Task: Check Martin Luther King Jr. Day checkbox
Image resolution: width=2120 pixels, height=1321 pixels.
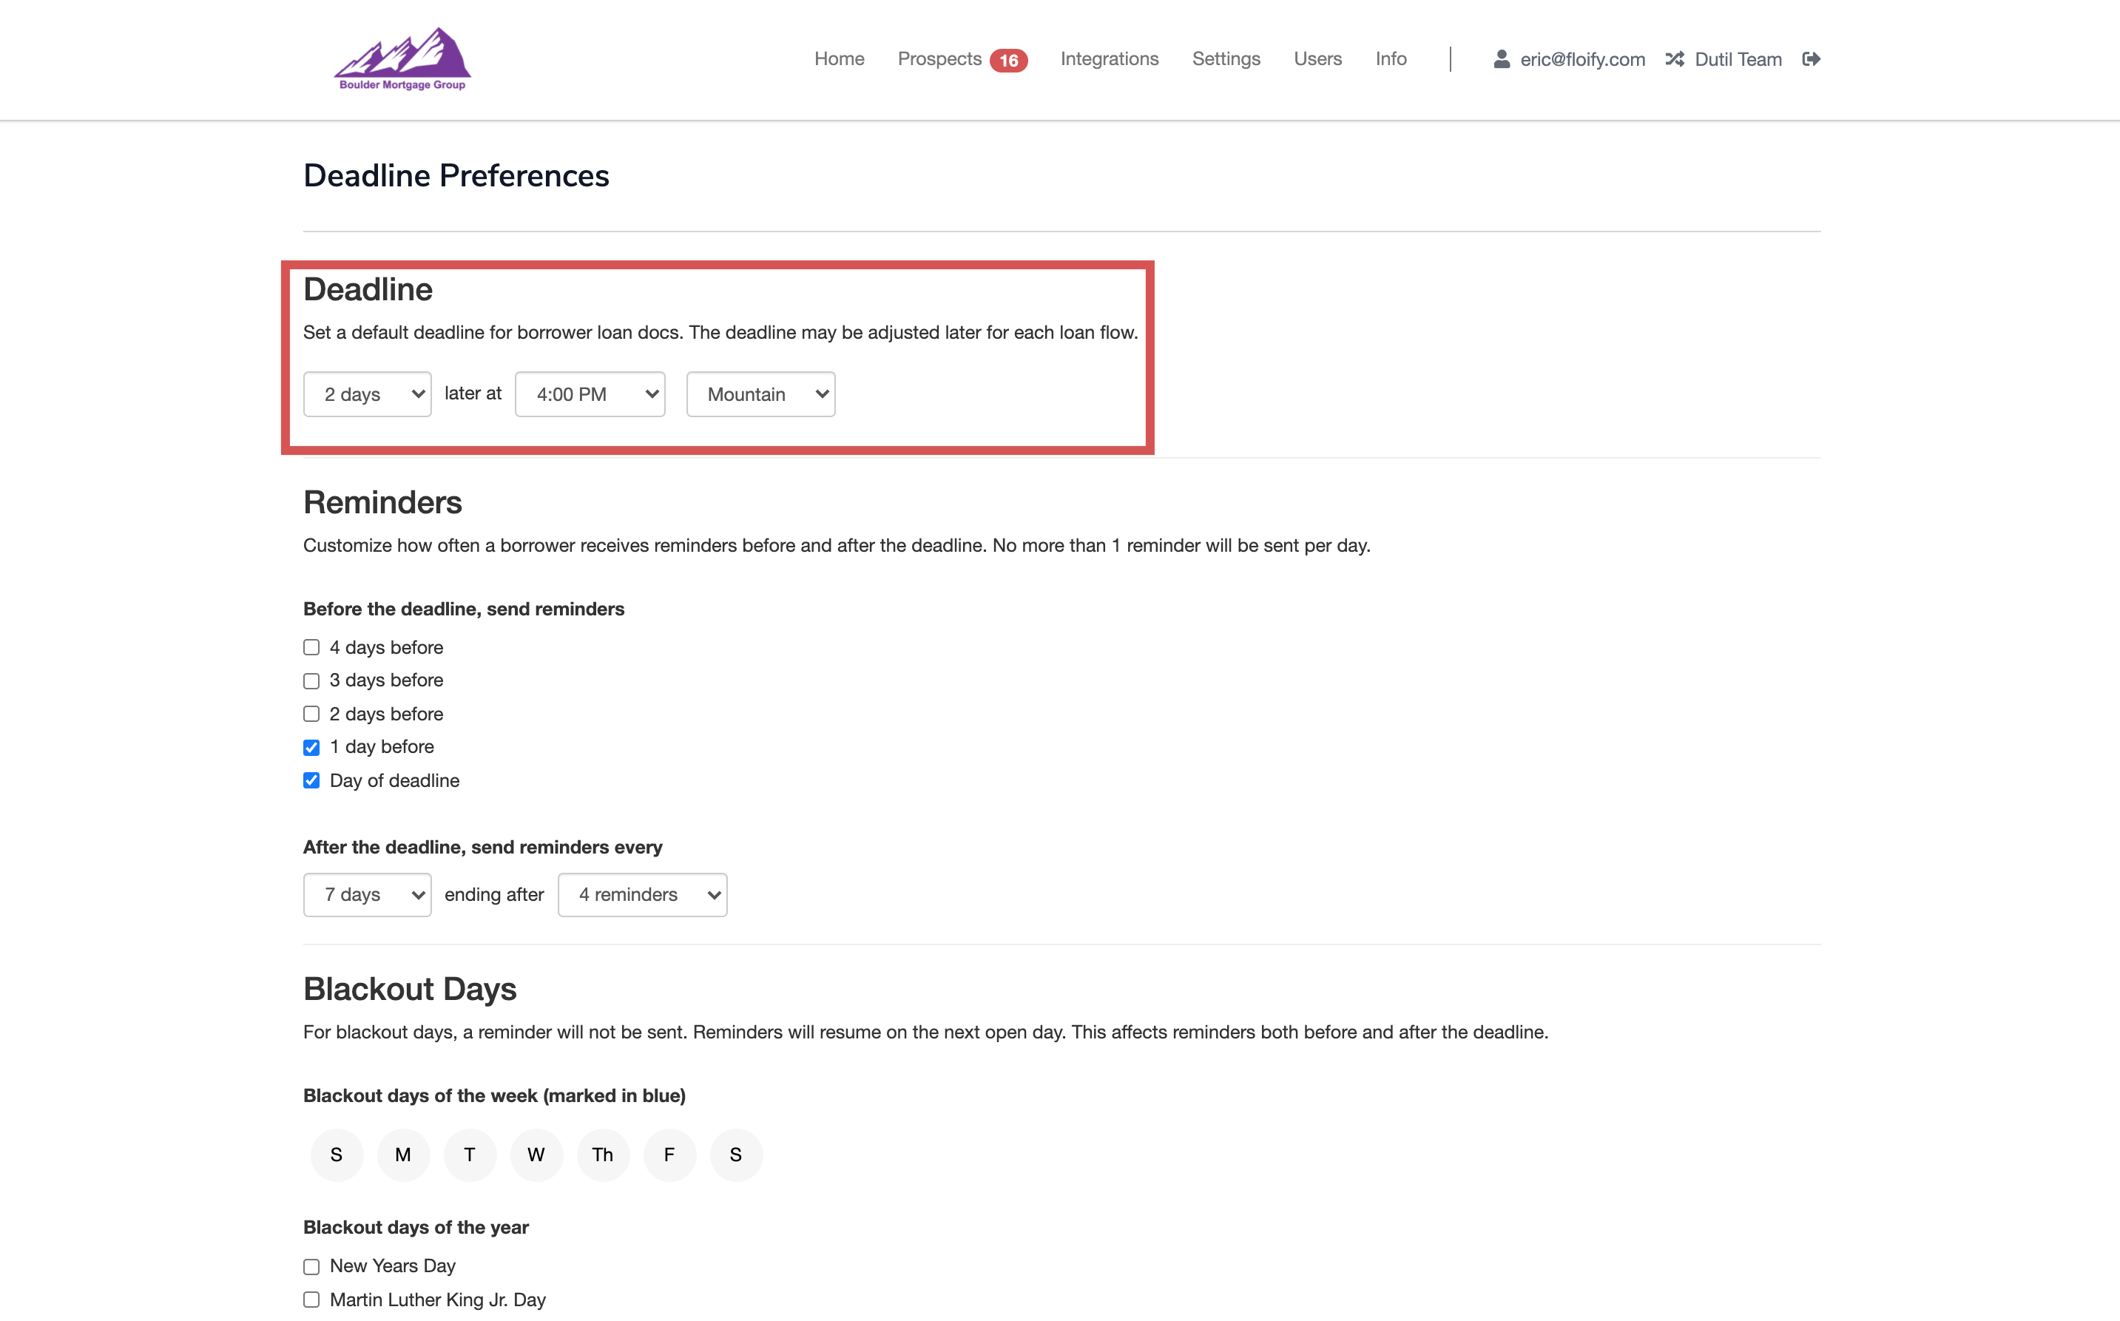Action: click(x=312, y=1300)
